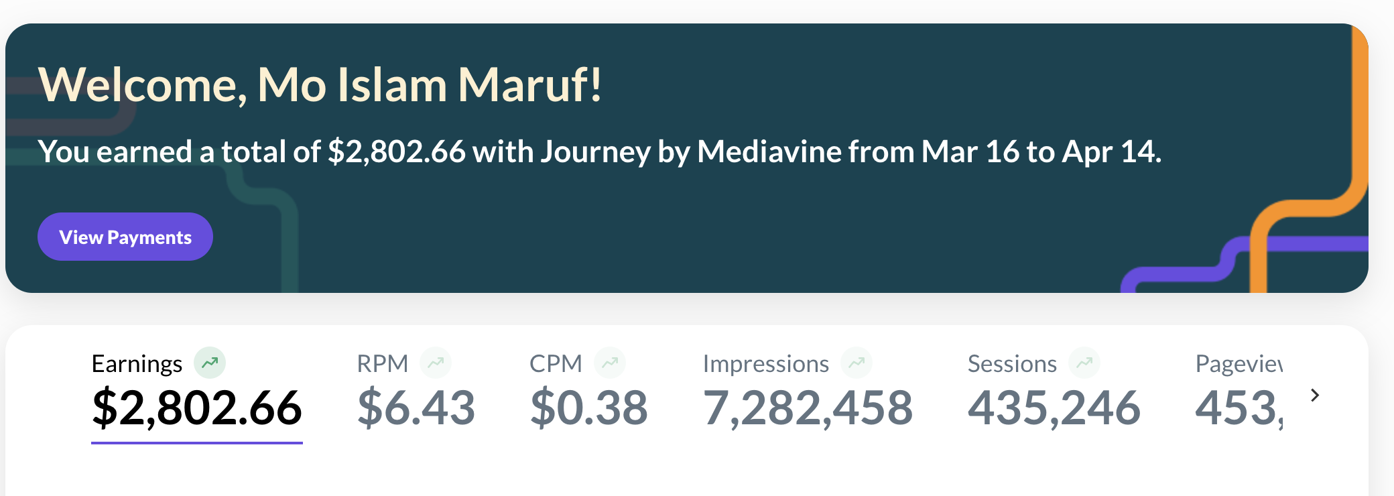Click the View Payments button

(125, 237)
